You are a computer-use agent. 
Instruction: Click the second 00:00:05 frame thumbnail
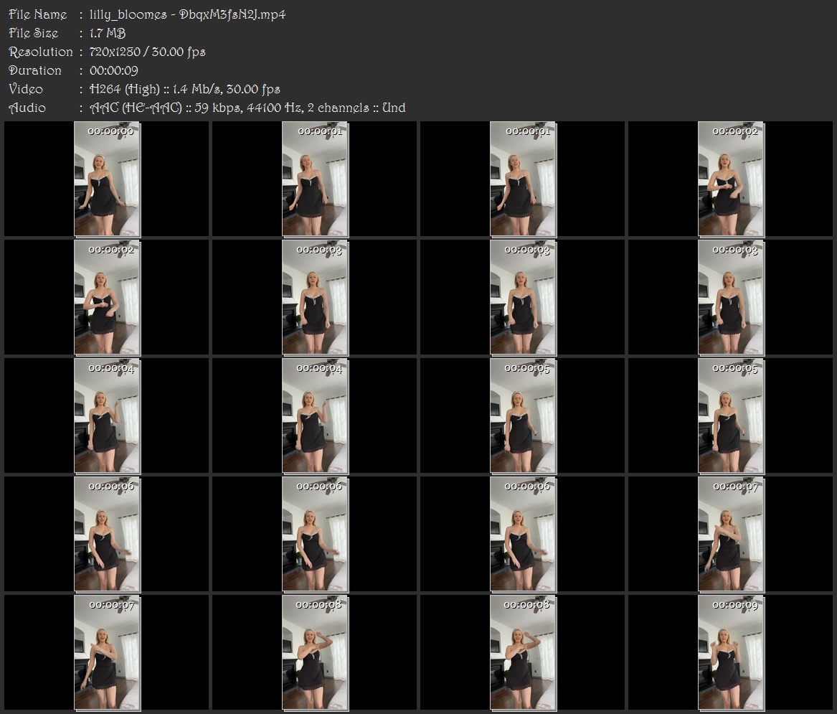pos(732,416)
